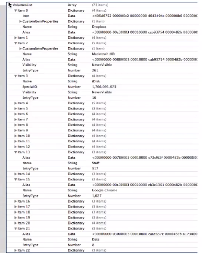Expand Item 18 disclosure triangle
The width and height of the screenshot is (202, 254).
(x=16, y=212)
